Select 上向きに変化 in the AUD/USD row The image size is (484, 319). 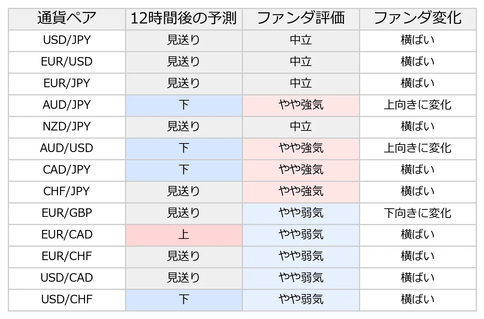[418, 148]
